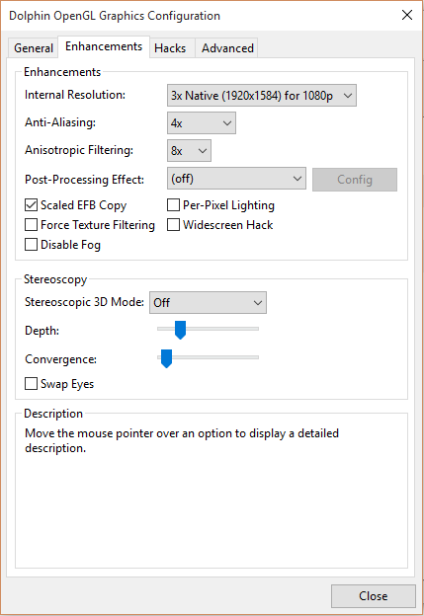Enable Force Texture Filtering
The image size is (424, 616).
(31, 225)
